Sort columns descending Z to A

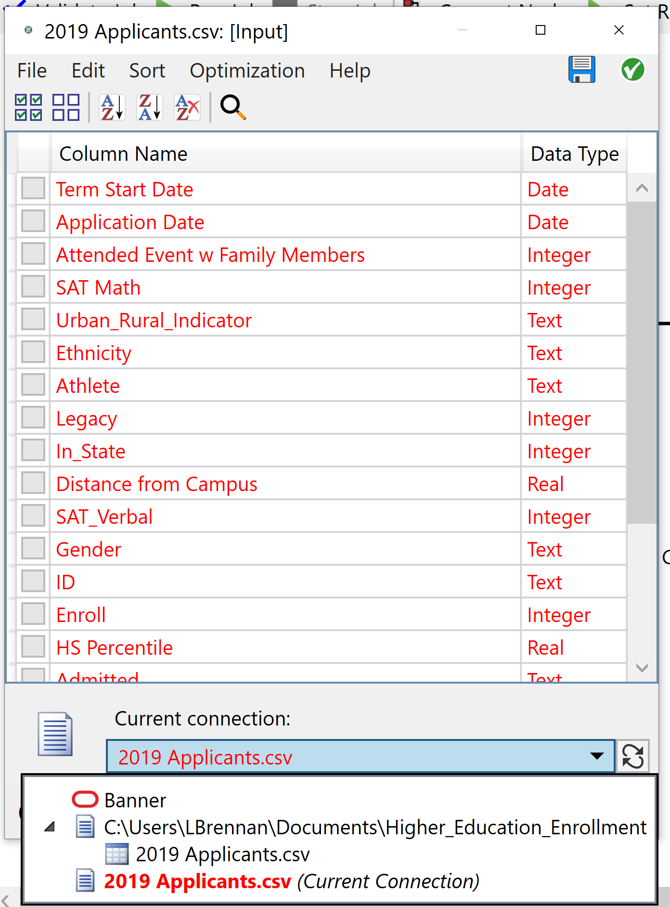[150, 107]
